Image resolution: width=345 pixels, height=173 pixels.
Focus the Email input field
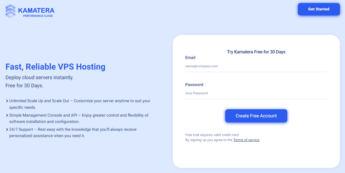pyautogui.click(x=256, y=66)
